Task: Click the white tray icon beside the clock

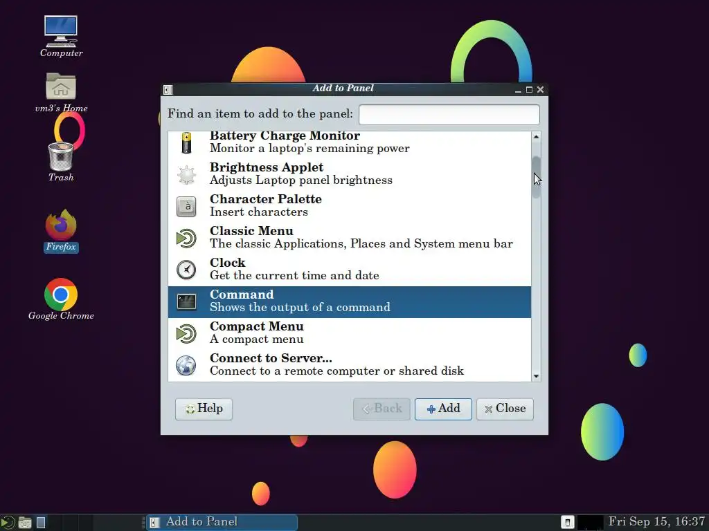Action: (568, 522)
